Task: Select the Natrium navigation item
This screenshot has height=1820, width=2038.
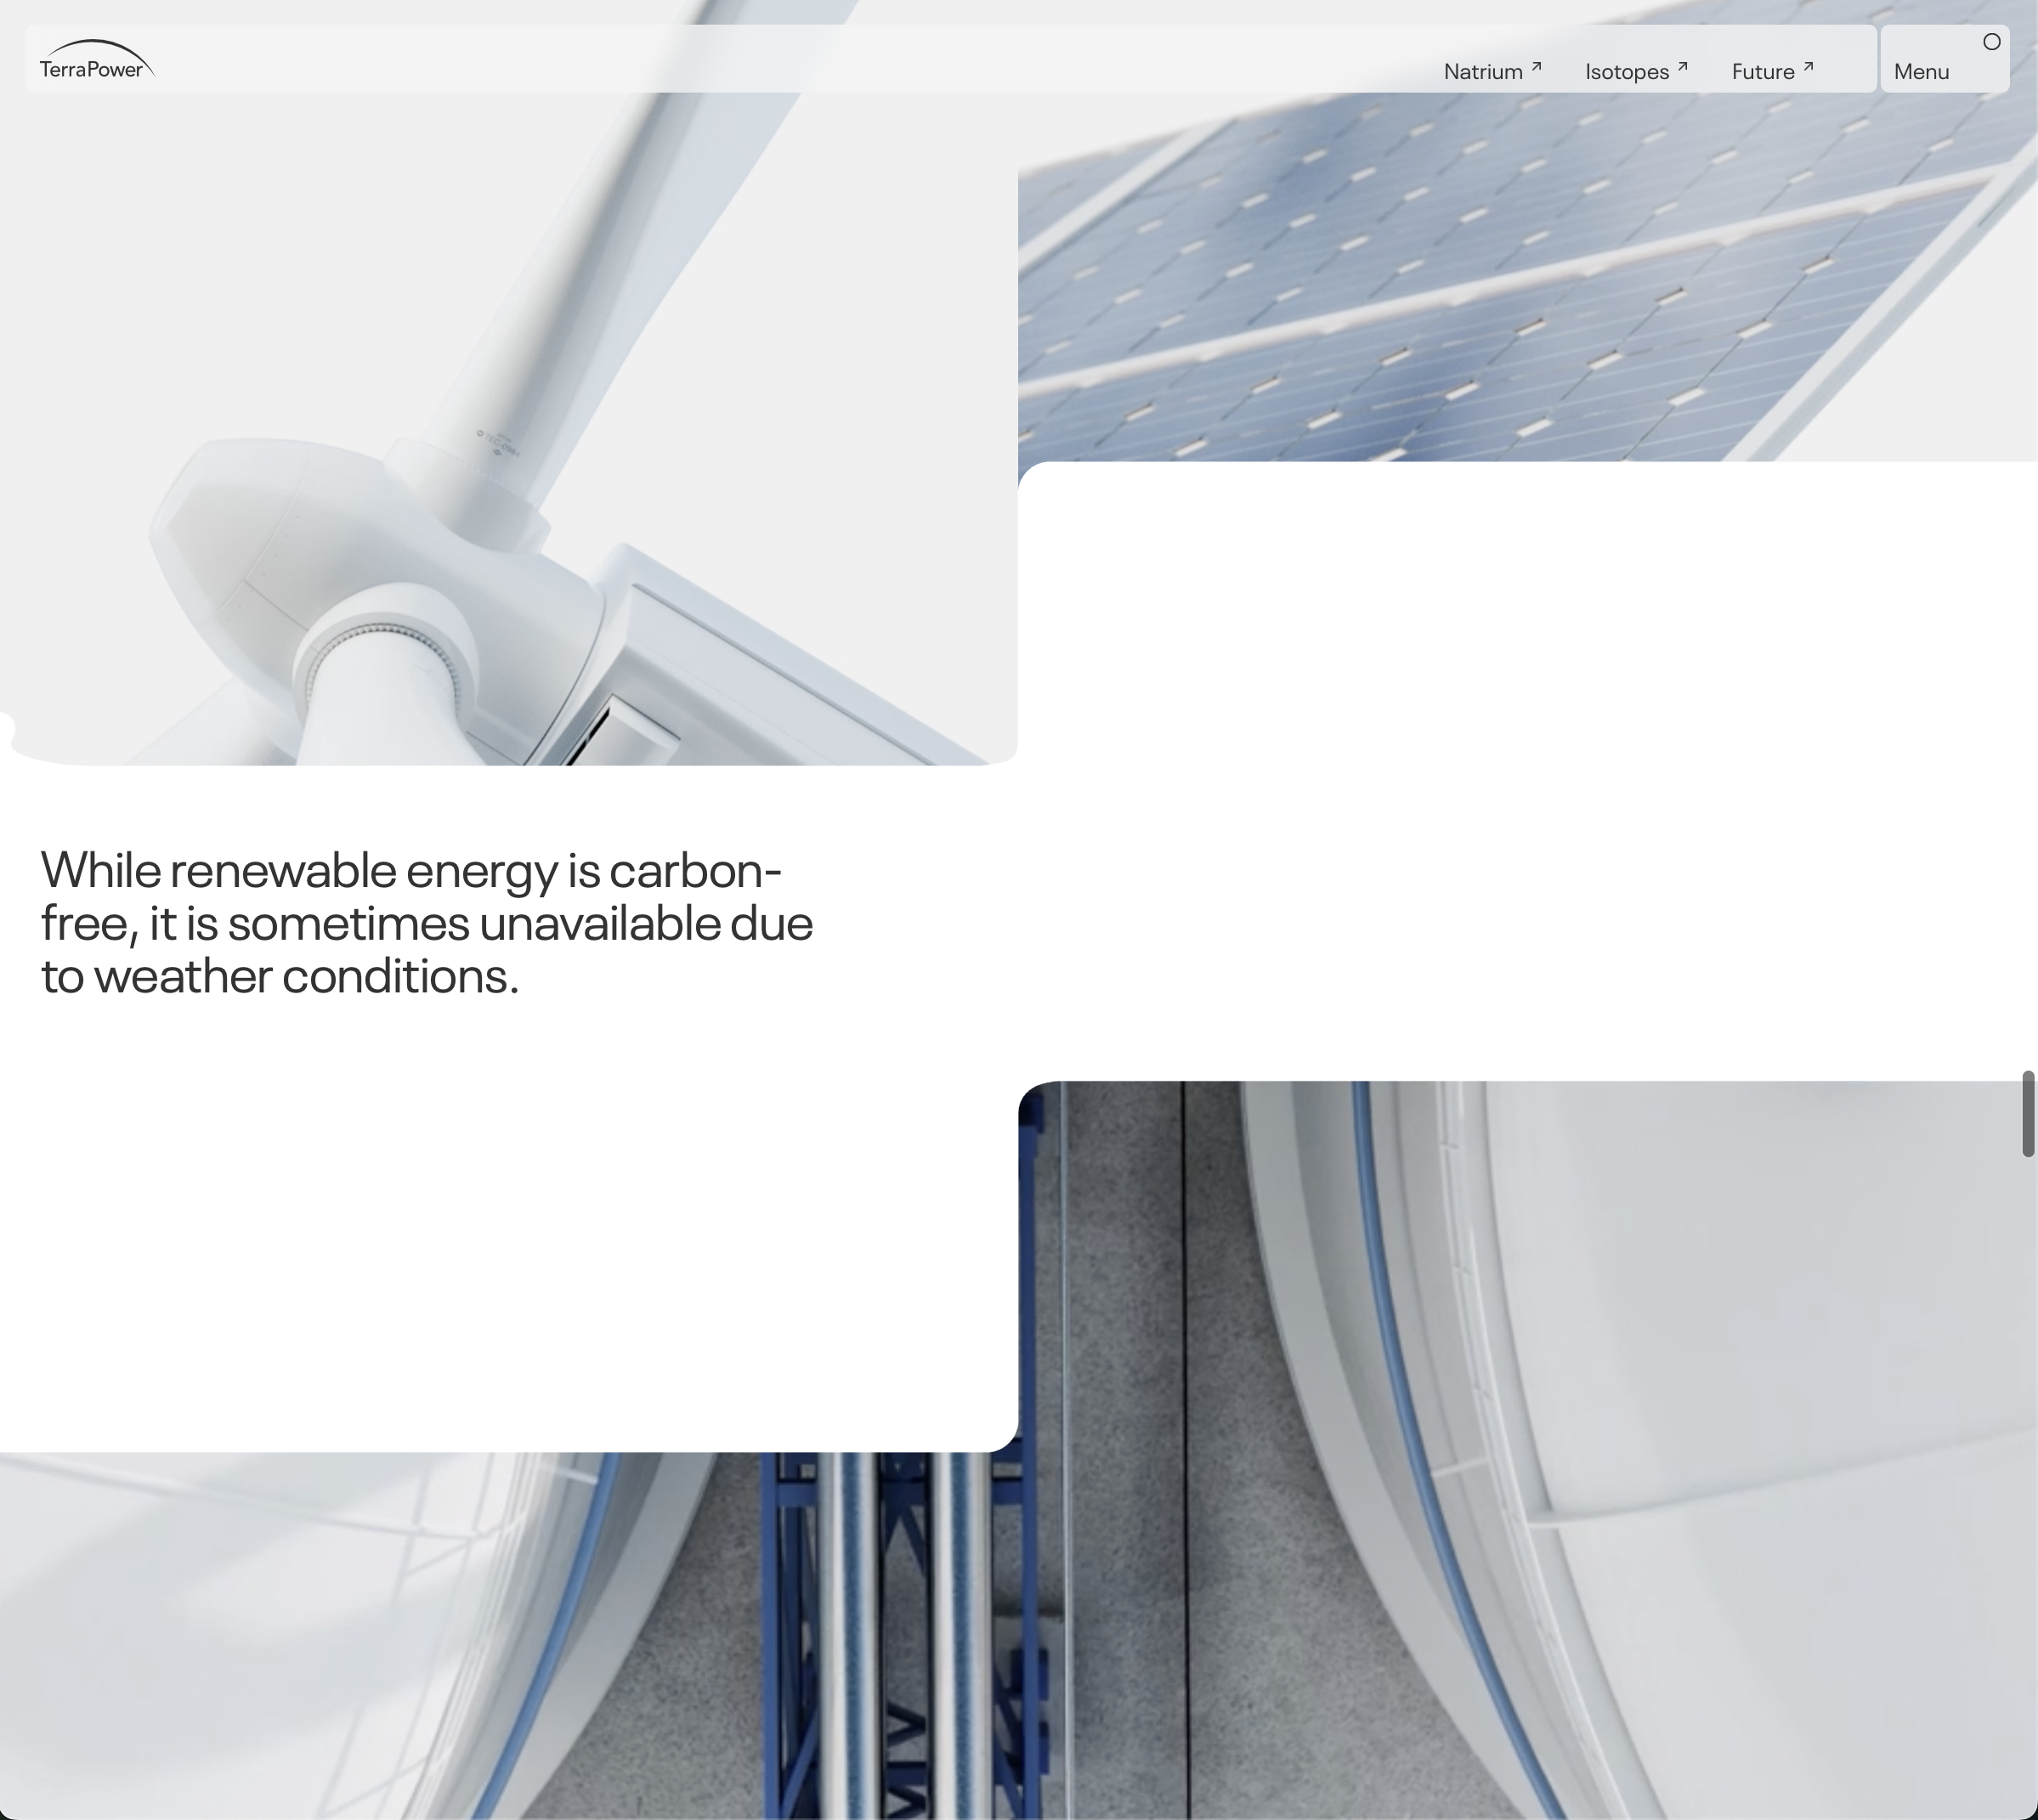Action: 1484,70
